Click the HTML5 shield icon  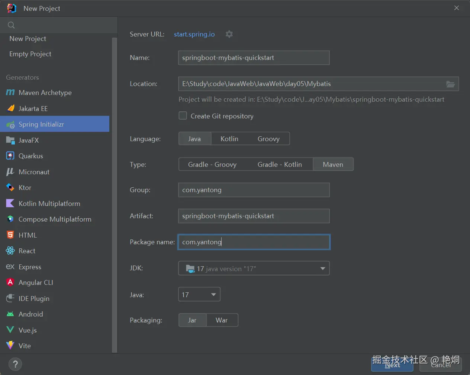point(10,235)
